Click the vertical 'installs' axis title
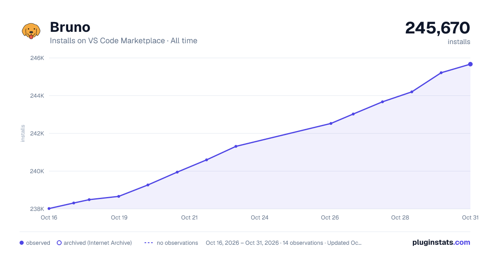This screenshot has height=257, width=490. tap(23, 133)
